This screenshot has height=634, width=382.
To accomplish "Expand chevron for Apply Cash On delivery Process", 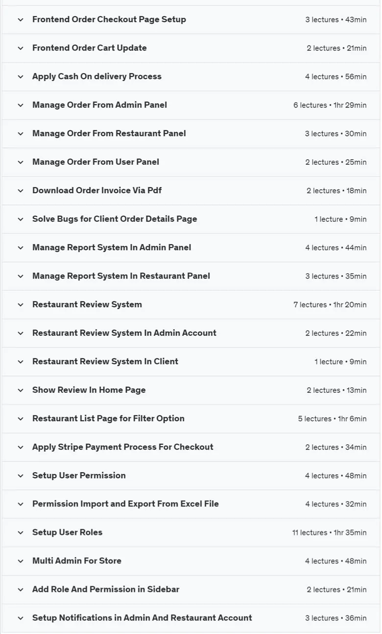I will [20, 76].
